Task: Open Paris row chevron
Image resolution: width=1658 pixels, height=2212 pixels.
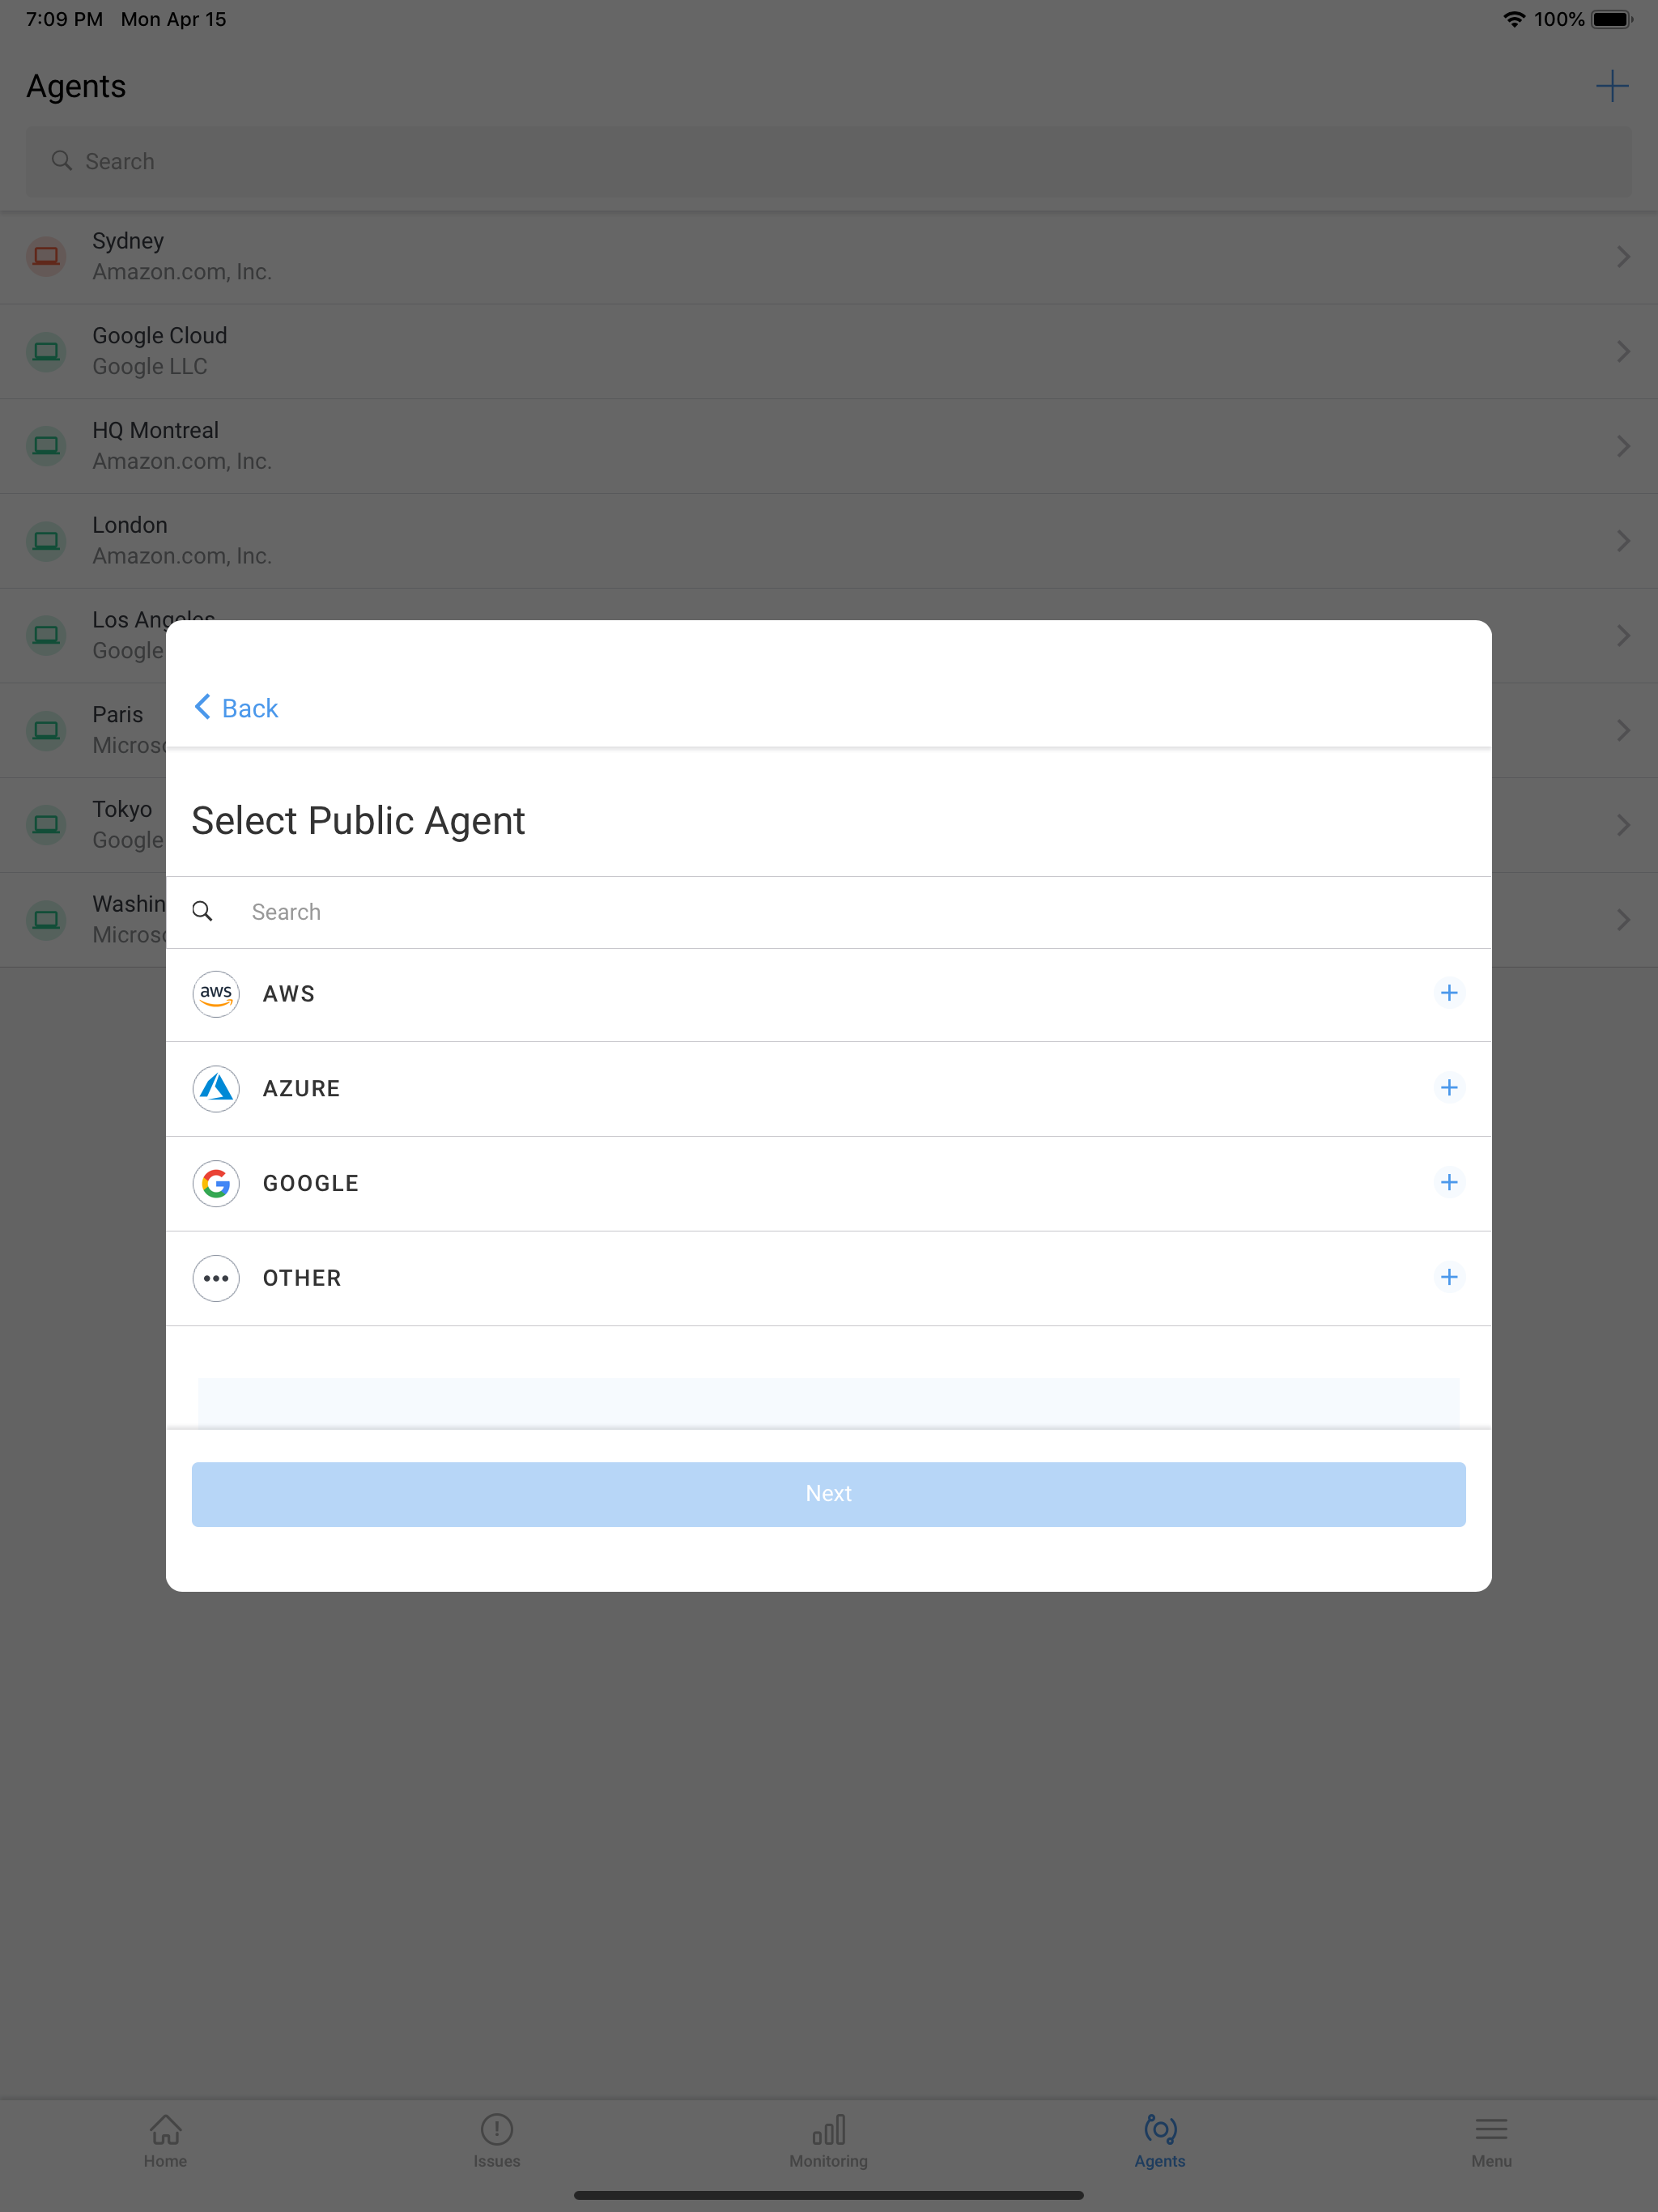Action: [x=1623, y=730]
